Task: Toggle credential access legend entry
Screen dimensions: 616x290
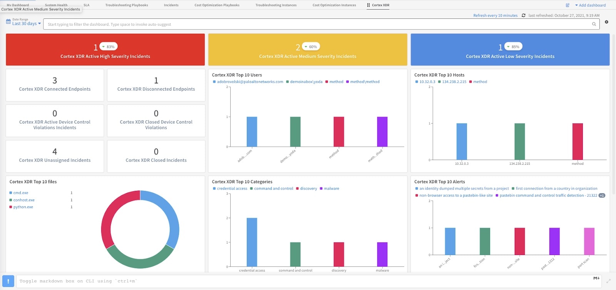Action: click(x=230, y=188)
